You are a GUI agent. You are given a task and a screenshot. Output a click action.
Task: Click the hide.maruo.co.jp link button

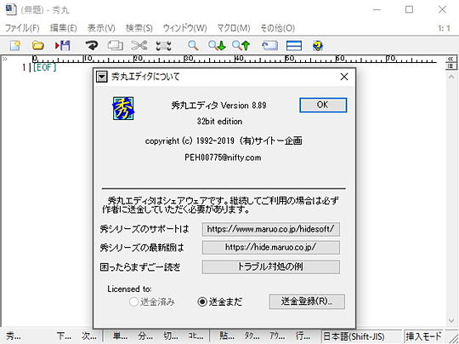tap(271, 248)
